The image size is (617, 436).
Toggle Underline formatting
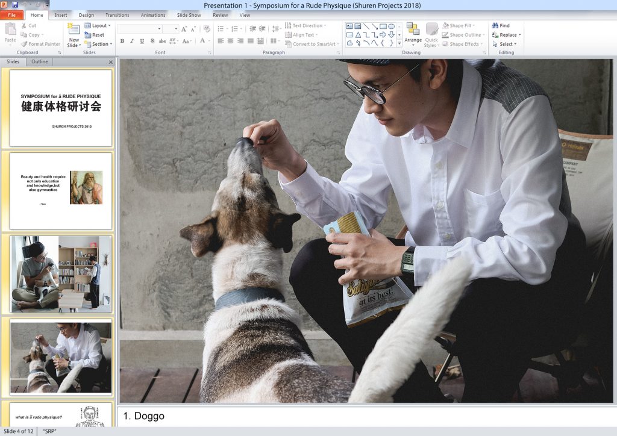pos(142,41)
